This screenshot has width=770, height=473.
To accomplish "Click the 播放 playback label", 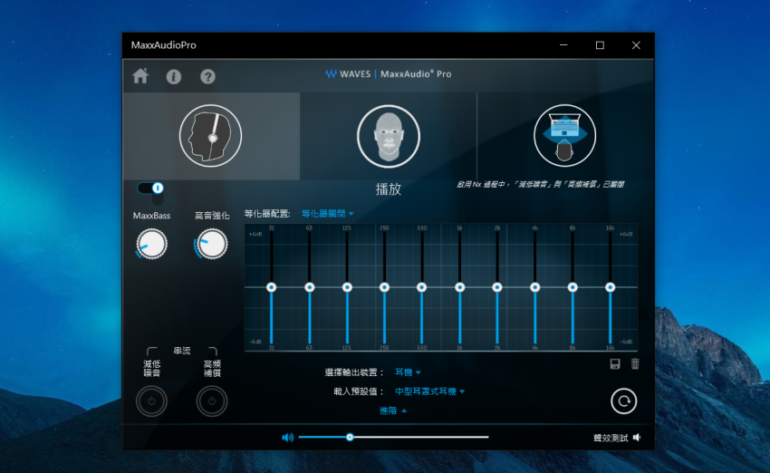I will (389, 189).
